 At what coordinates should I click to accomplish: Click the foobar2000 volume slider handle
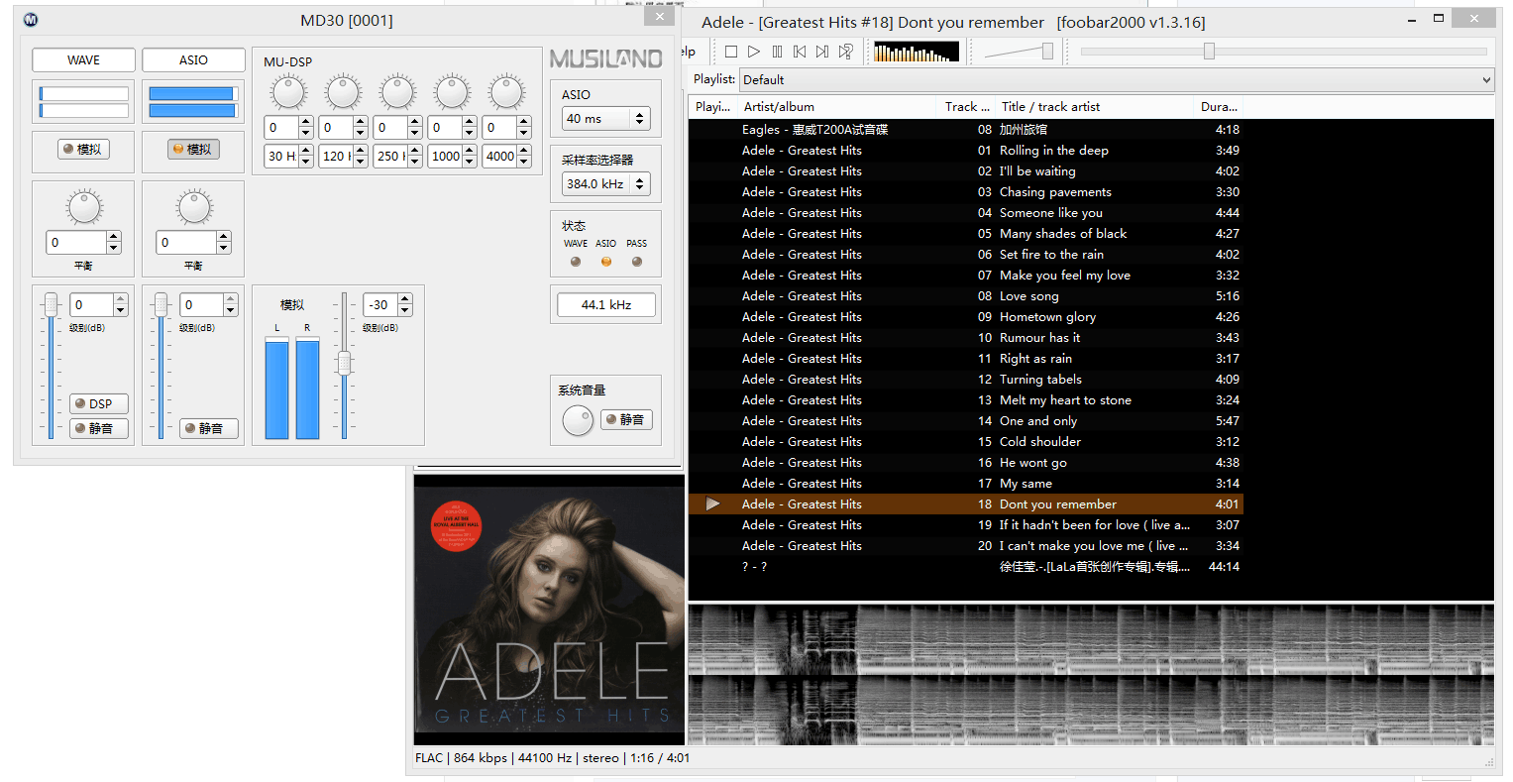coord(1047,52)
